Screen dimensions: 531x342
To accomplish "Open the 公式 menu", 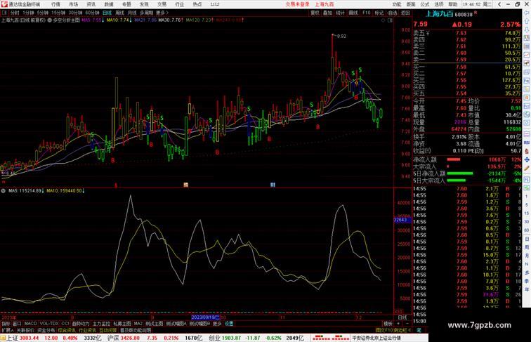I will [425, 4].
